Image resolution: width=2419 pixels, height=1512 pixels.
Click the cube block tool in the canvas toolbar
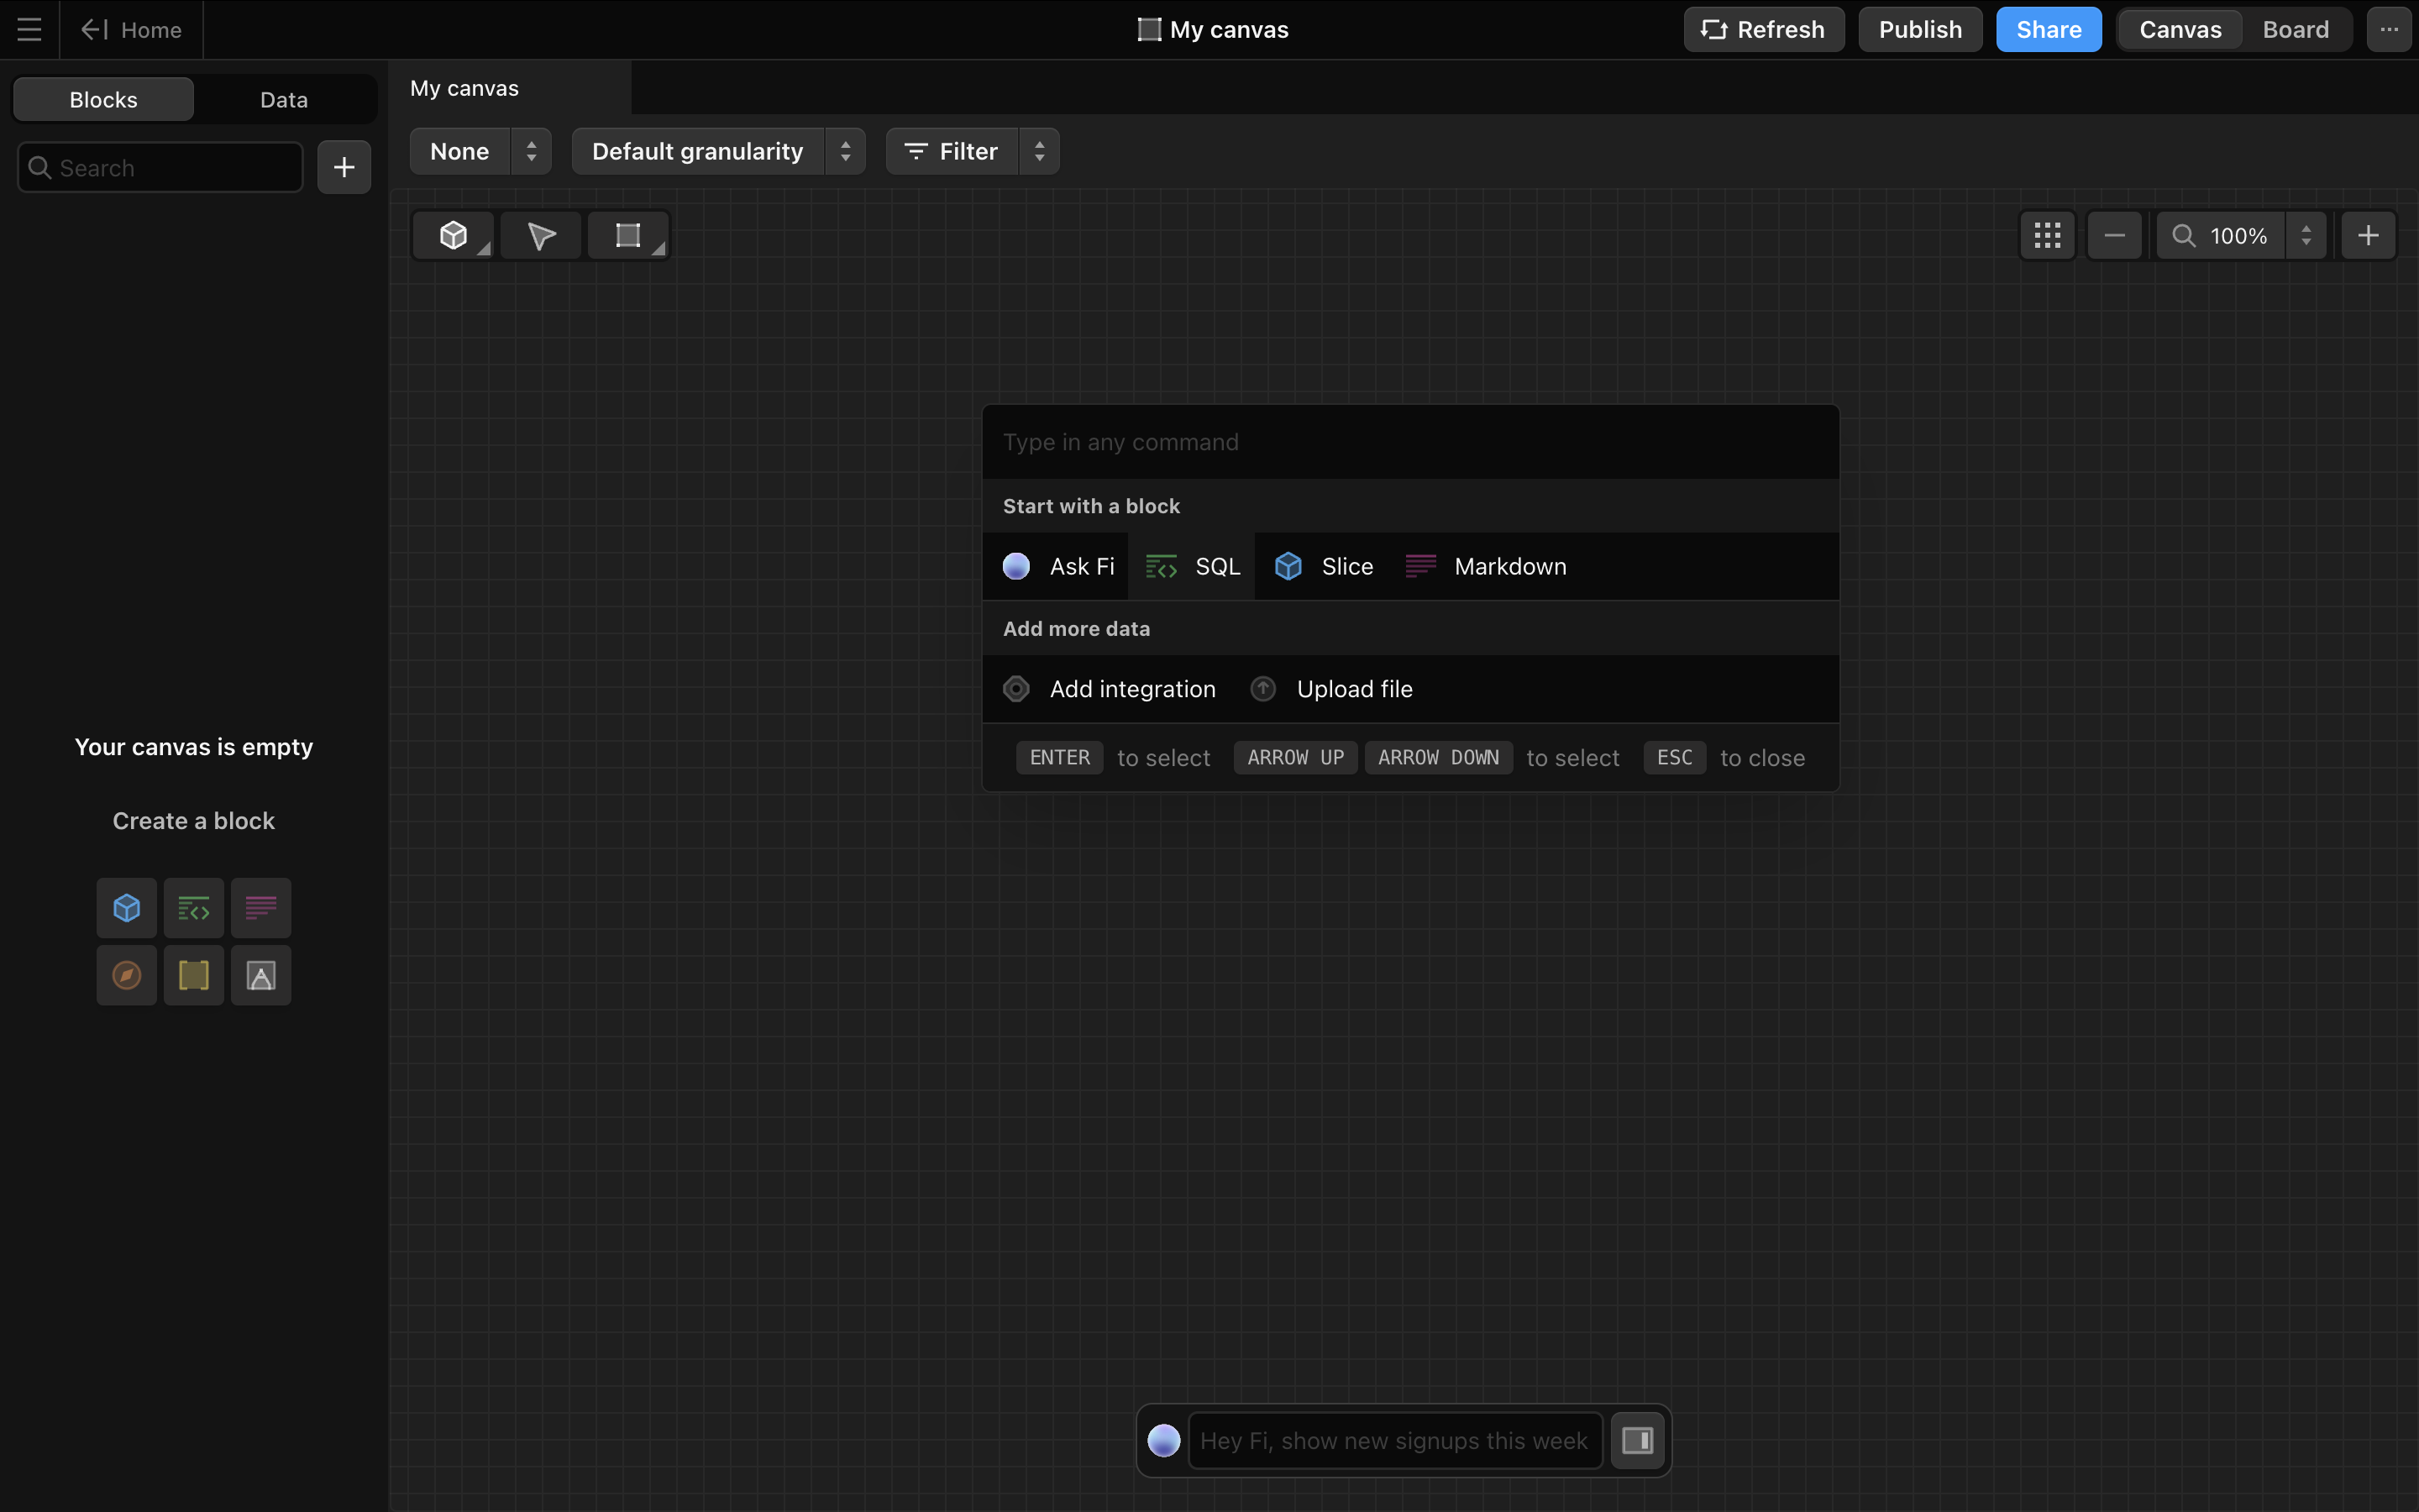coord(453,236)
